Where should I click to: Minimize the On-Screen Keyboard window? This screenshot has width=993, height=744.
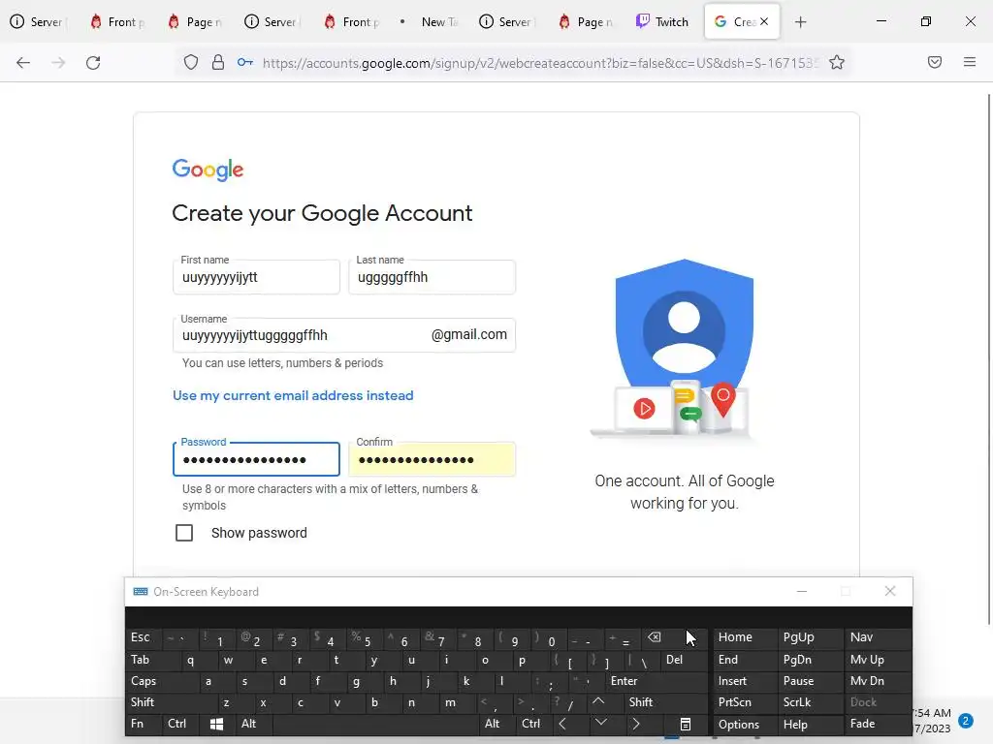point(802,591)
